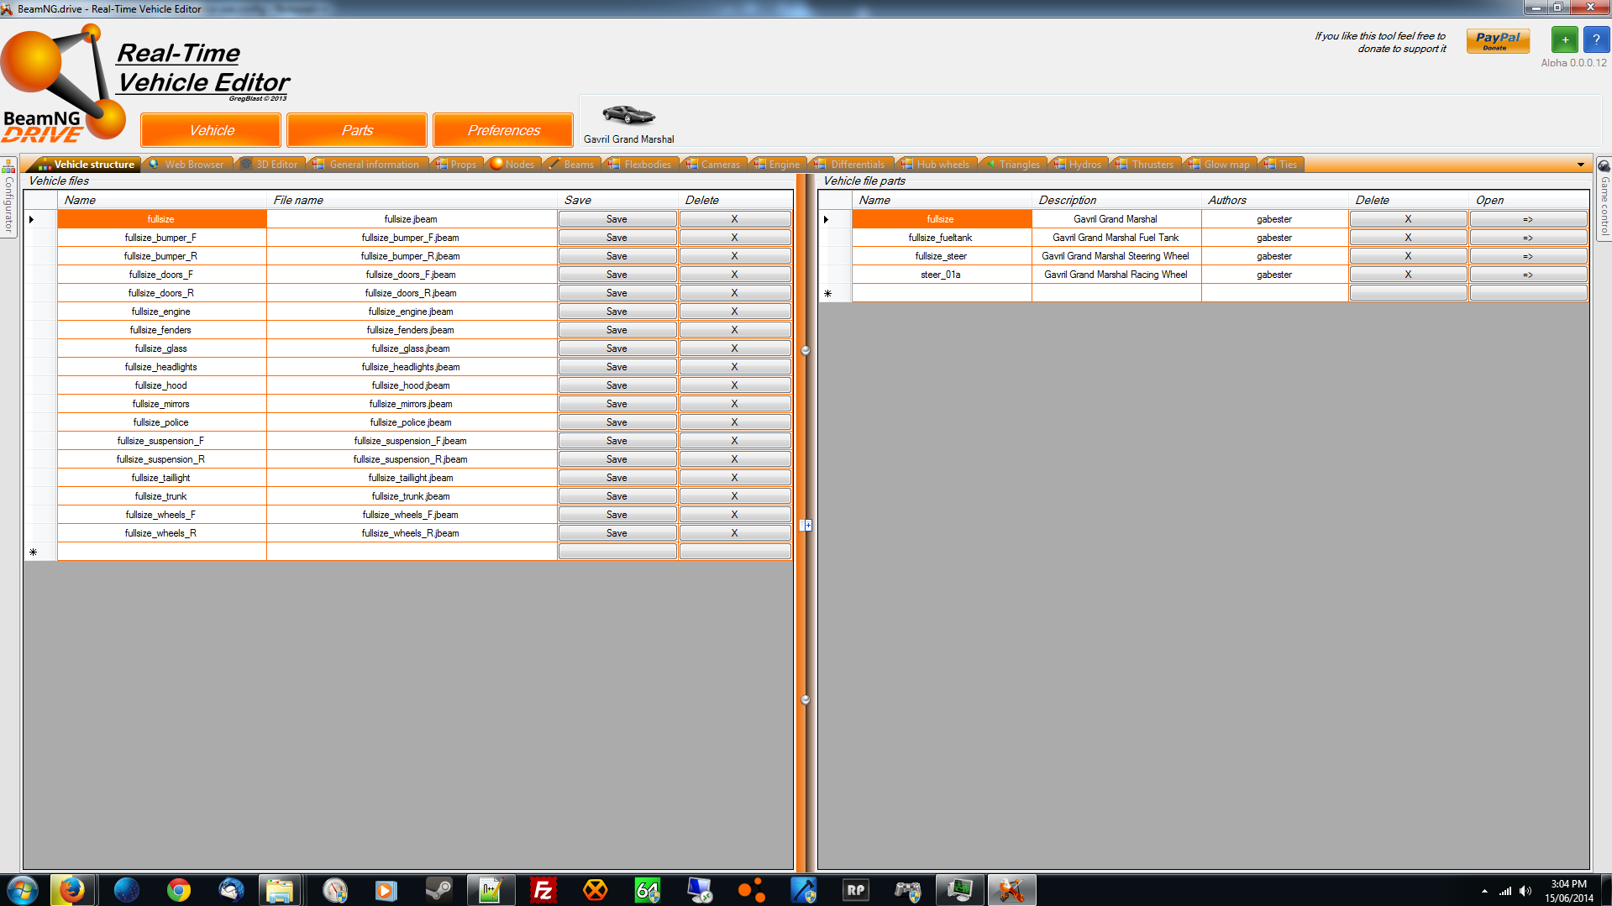Click the splitter collapse handle between panels
1612x906 pixels.
[x=807, y=525]
